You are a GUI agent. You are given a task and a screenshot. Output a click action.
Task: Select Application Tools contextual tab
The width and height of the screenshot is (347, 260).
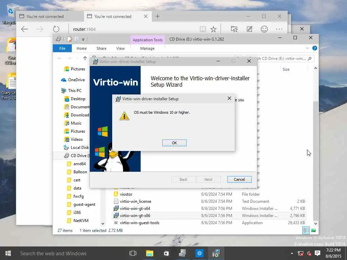click(x=148, y=40)
